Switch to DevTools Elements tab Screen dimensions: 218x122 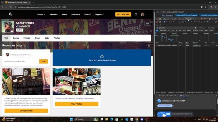pyautogui.click(x=166, y=19)
